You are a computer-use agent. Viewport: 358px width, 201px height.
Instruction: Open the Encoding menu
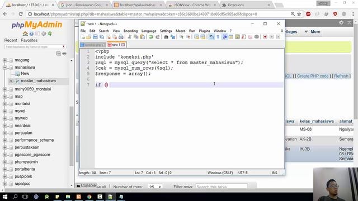tap(130, 31)
